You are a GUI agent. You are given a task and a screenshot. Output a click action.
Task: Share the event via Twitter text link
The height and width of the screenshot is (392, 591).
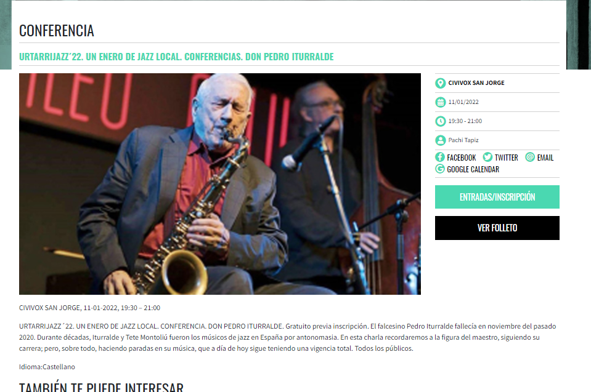(506, 158)
